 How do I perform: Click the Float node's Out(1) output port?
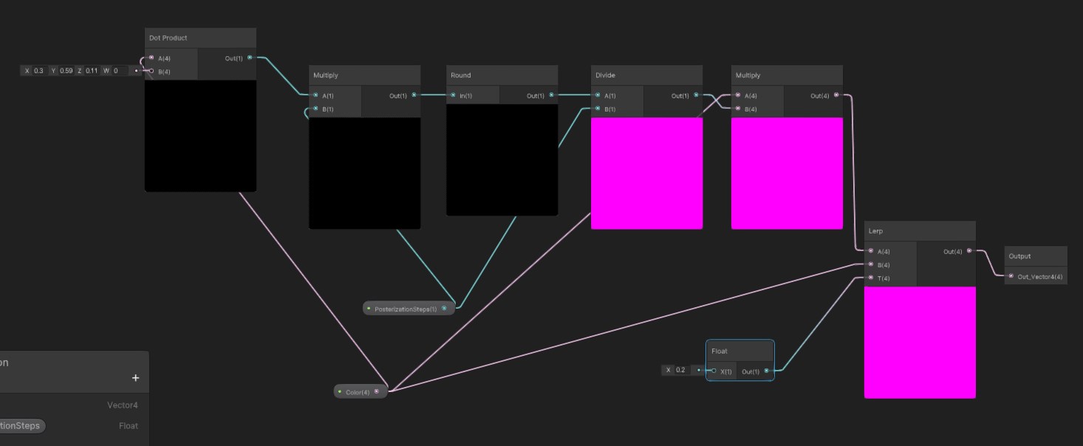point(766,371)
